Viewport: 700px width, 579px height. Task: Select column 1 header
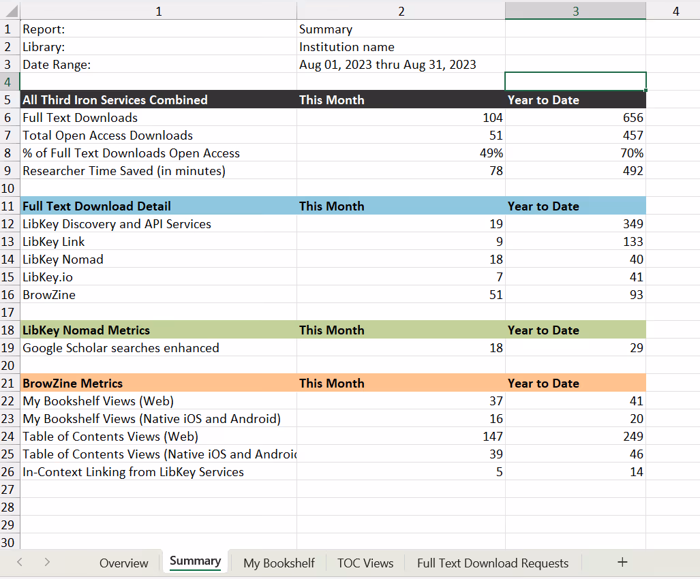(x=159, y=11)
